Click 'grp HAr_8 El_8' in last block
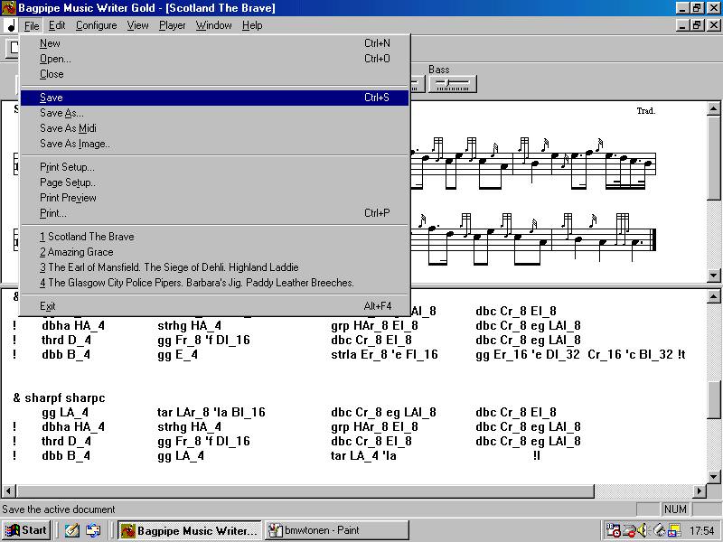 [x=374, y=426]
